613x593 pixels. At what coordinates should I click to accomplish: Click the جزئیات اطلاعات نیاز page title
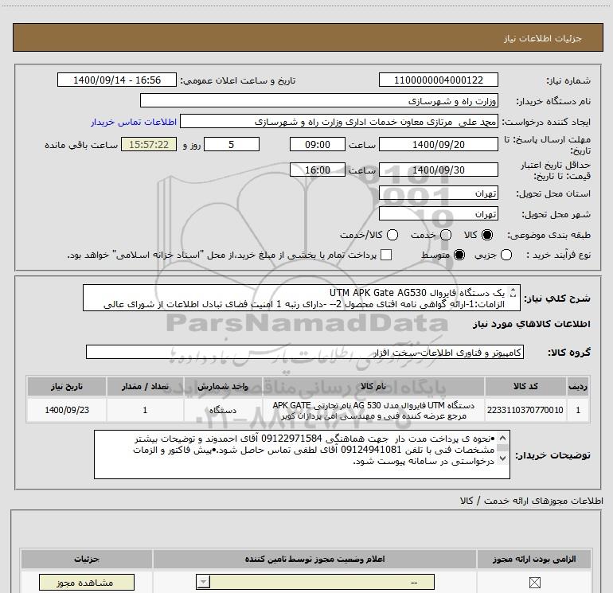click(x=543, y=38)
